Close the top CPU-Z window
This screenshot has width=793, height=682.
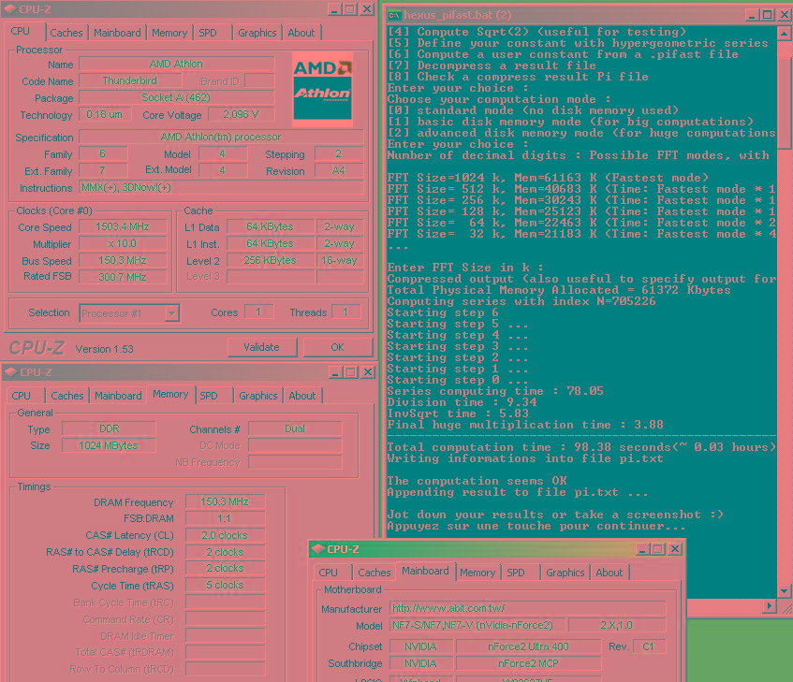pyautogui.click(x=367, y=9)
